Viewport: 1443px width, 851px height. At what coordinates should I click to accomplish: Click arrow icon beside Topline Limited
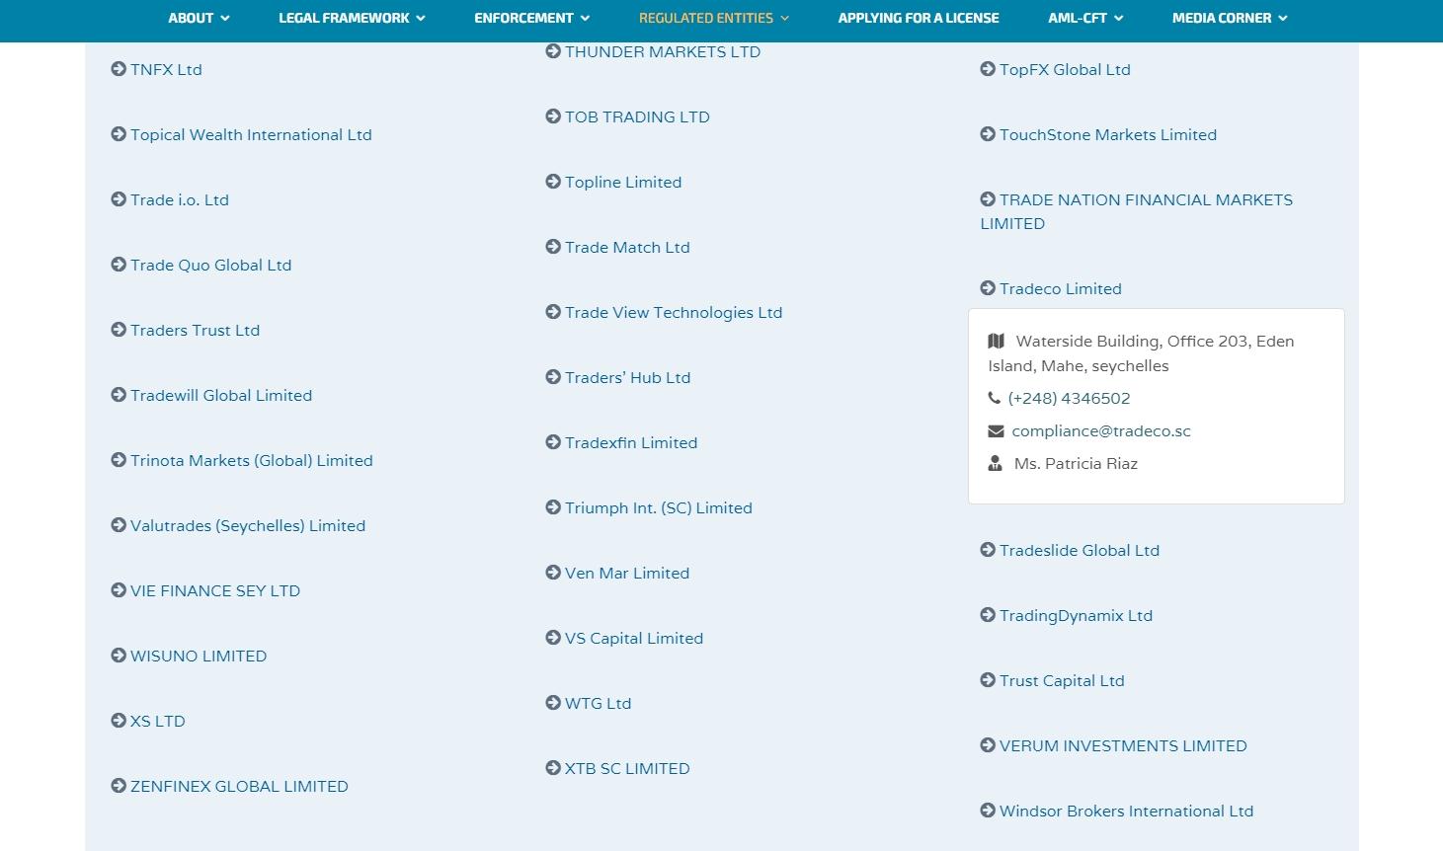coord(553,182)
